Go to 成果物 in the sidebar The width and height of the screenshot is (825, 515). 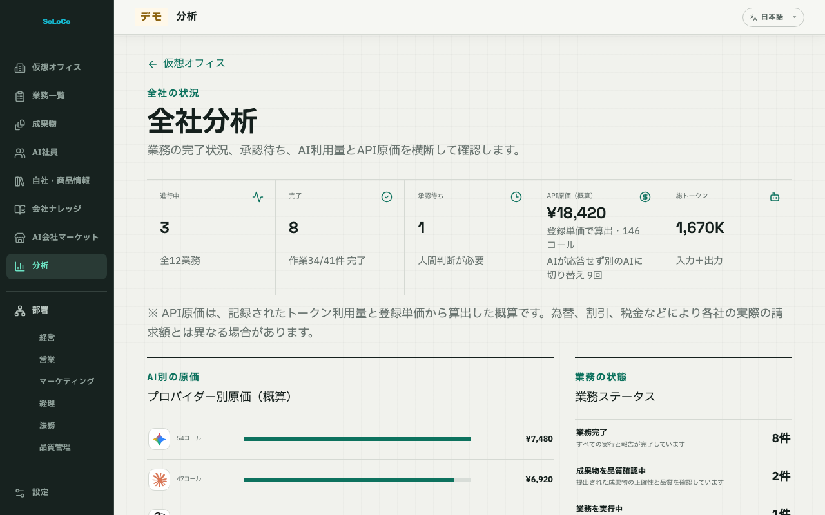[x=57, y=124]
